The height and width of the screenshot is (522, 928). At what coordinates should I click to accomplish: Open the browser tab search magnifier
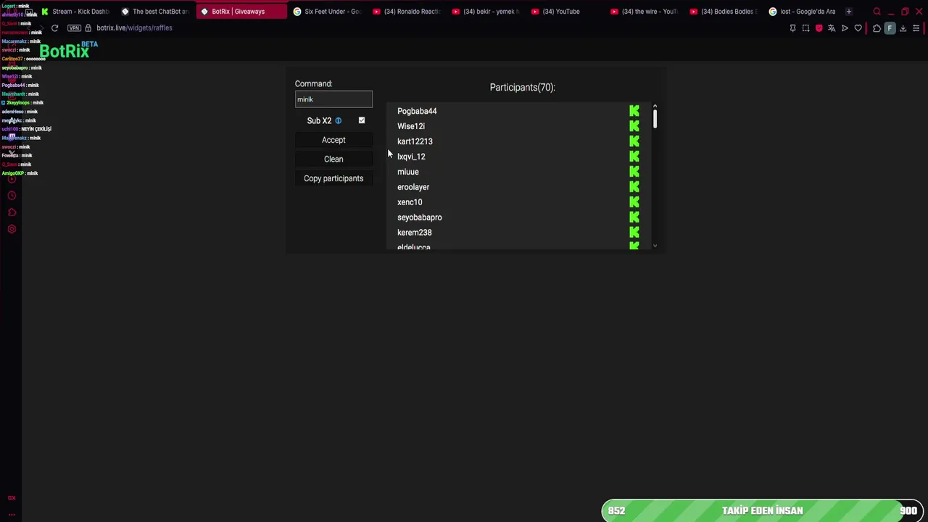pos(877,12)
